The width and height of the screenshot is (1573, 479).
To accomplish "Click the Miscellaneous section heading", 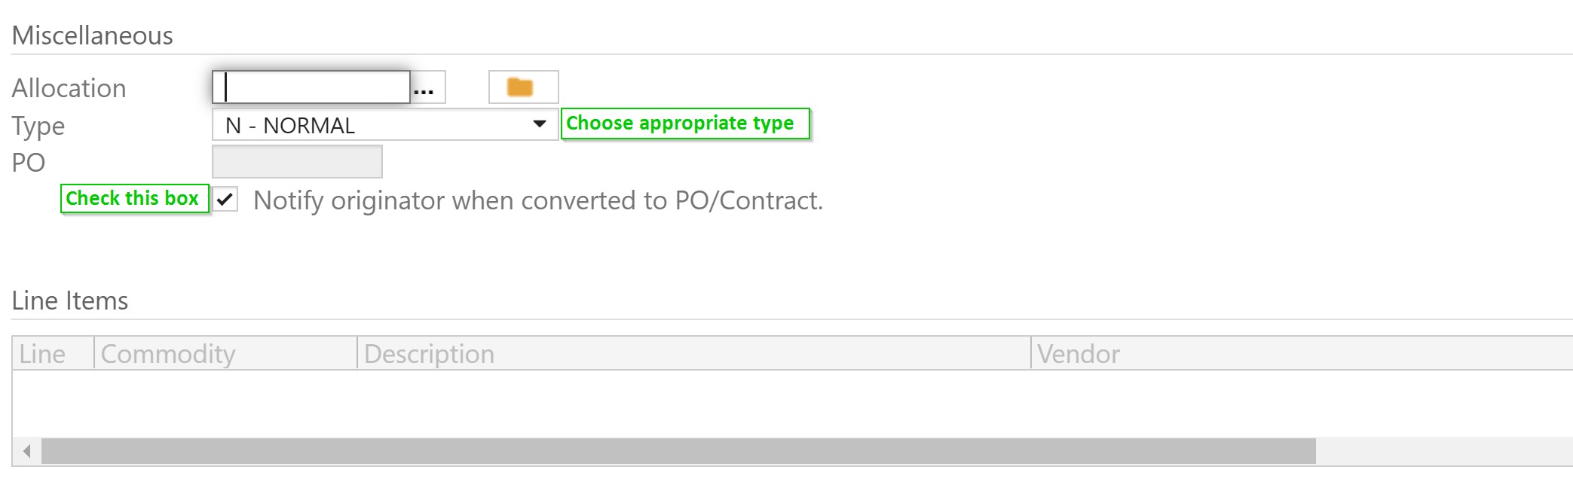I will pyautogui.click(x=92, y=35).
